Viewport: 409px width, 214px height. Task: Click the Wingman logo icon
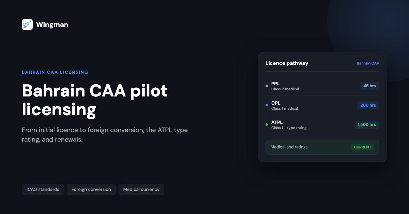(x=27, y=24)
